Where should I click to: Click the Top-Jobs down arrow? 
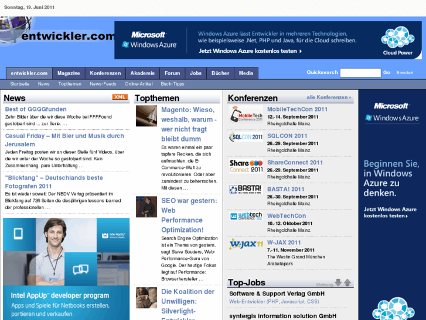click(338, 282)
